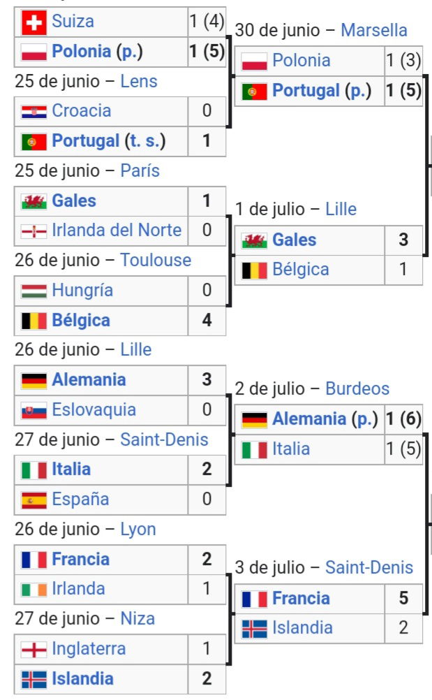Open the Irlanda del Norte team link
Screen dimensions: 432x700
pyautogui.click(x=117, y=231)
